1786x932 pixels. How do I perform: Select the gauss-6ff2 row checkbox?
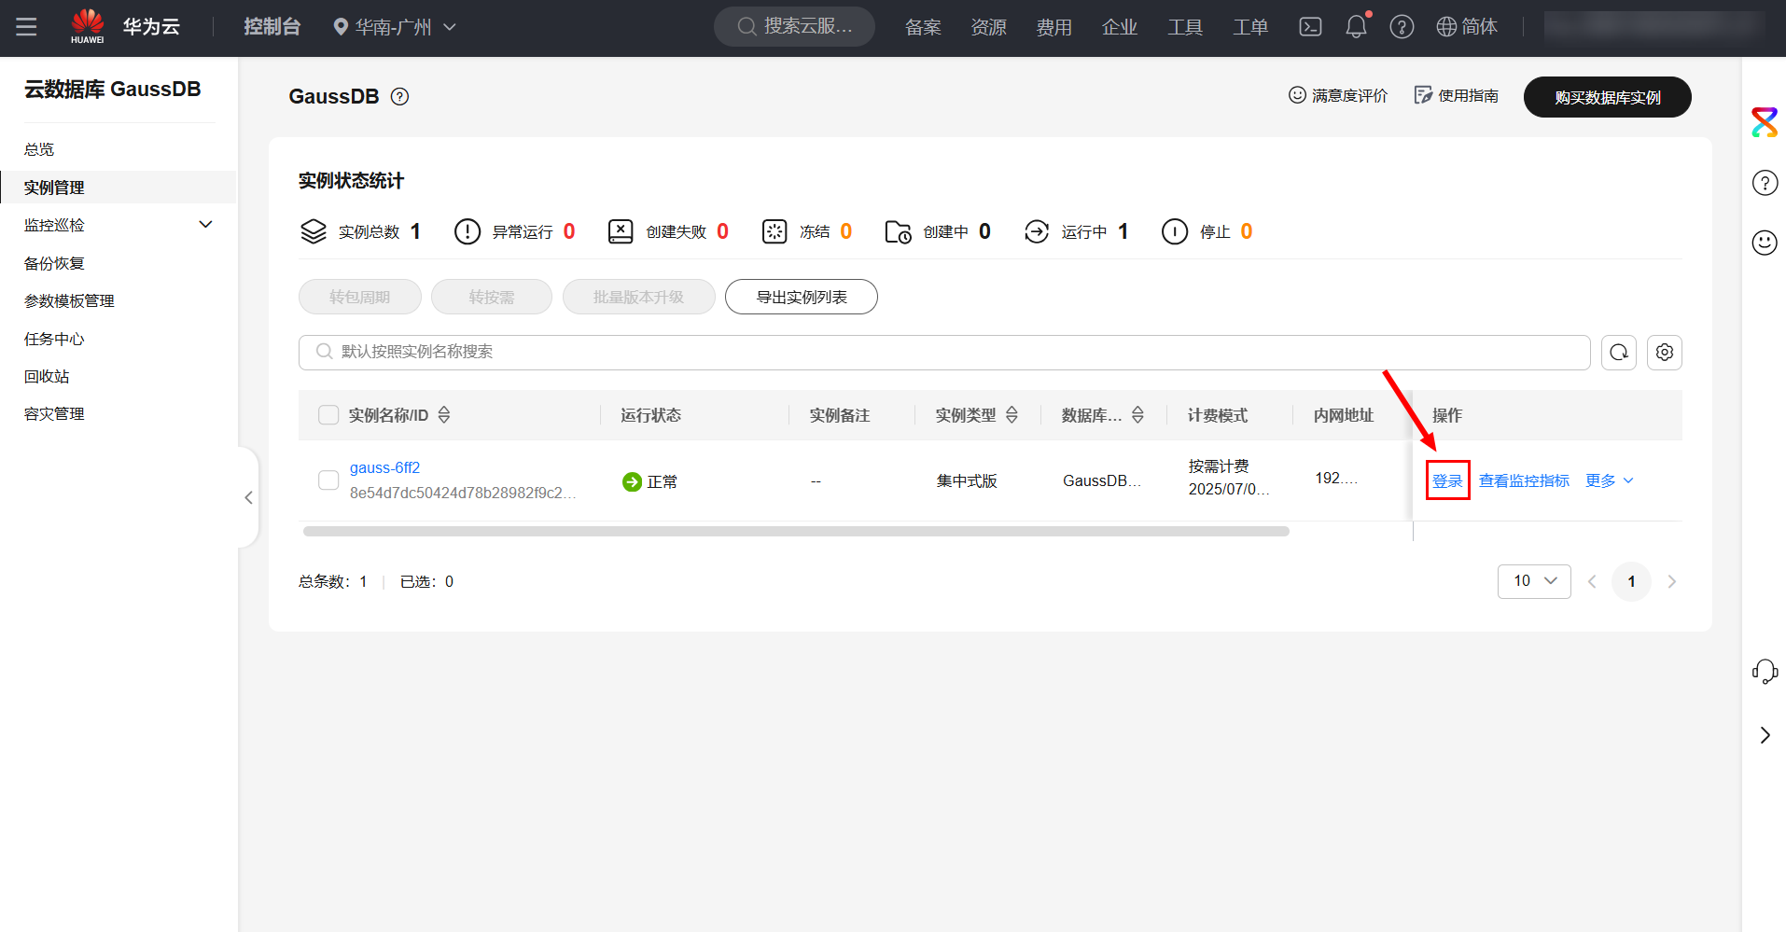(x=328, y=480)
